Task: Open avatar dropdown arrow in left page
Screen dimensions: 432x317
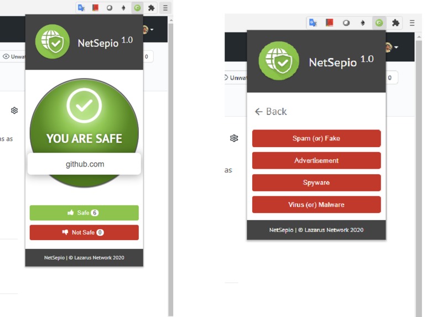Action: pos(152,29)
